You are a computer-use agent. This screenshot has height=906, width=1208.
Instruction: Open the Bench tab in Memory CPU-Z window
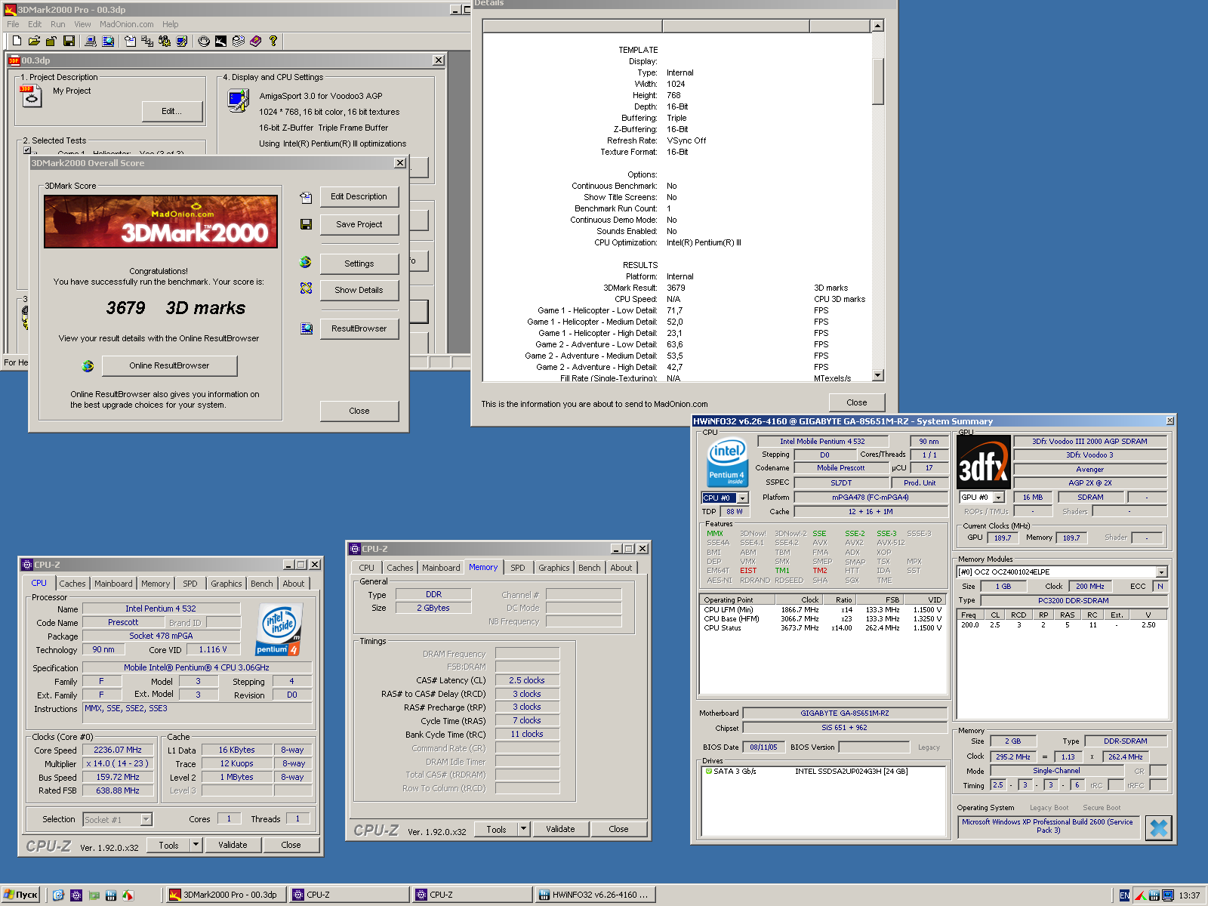(x=590, y=568)
